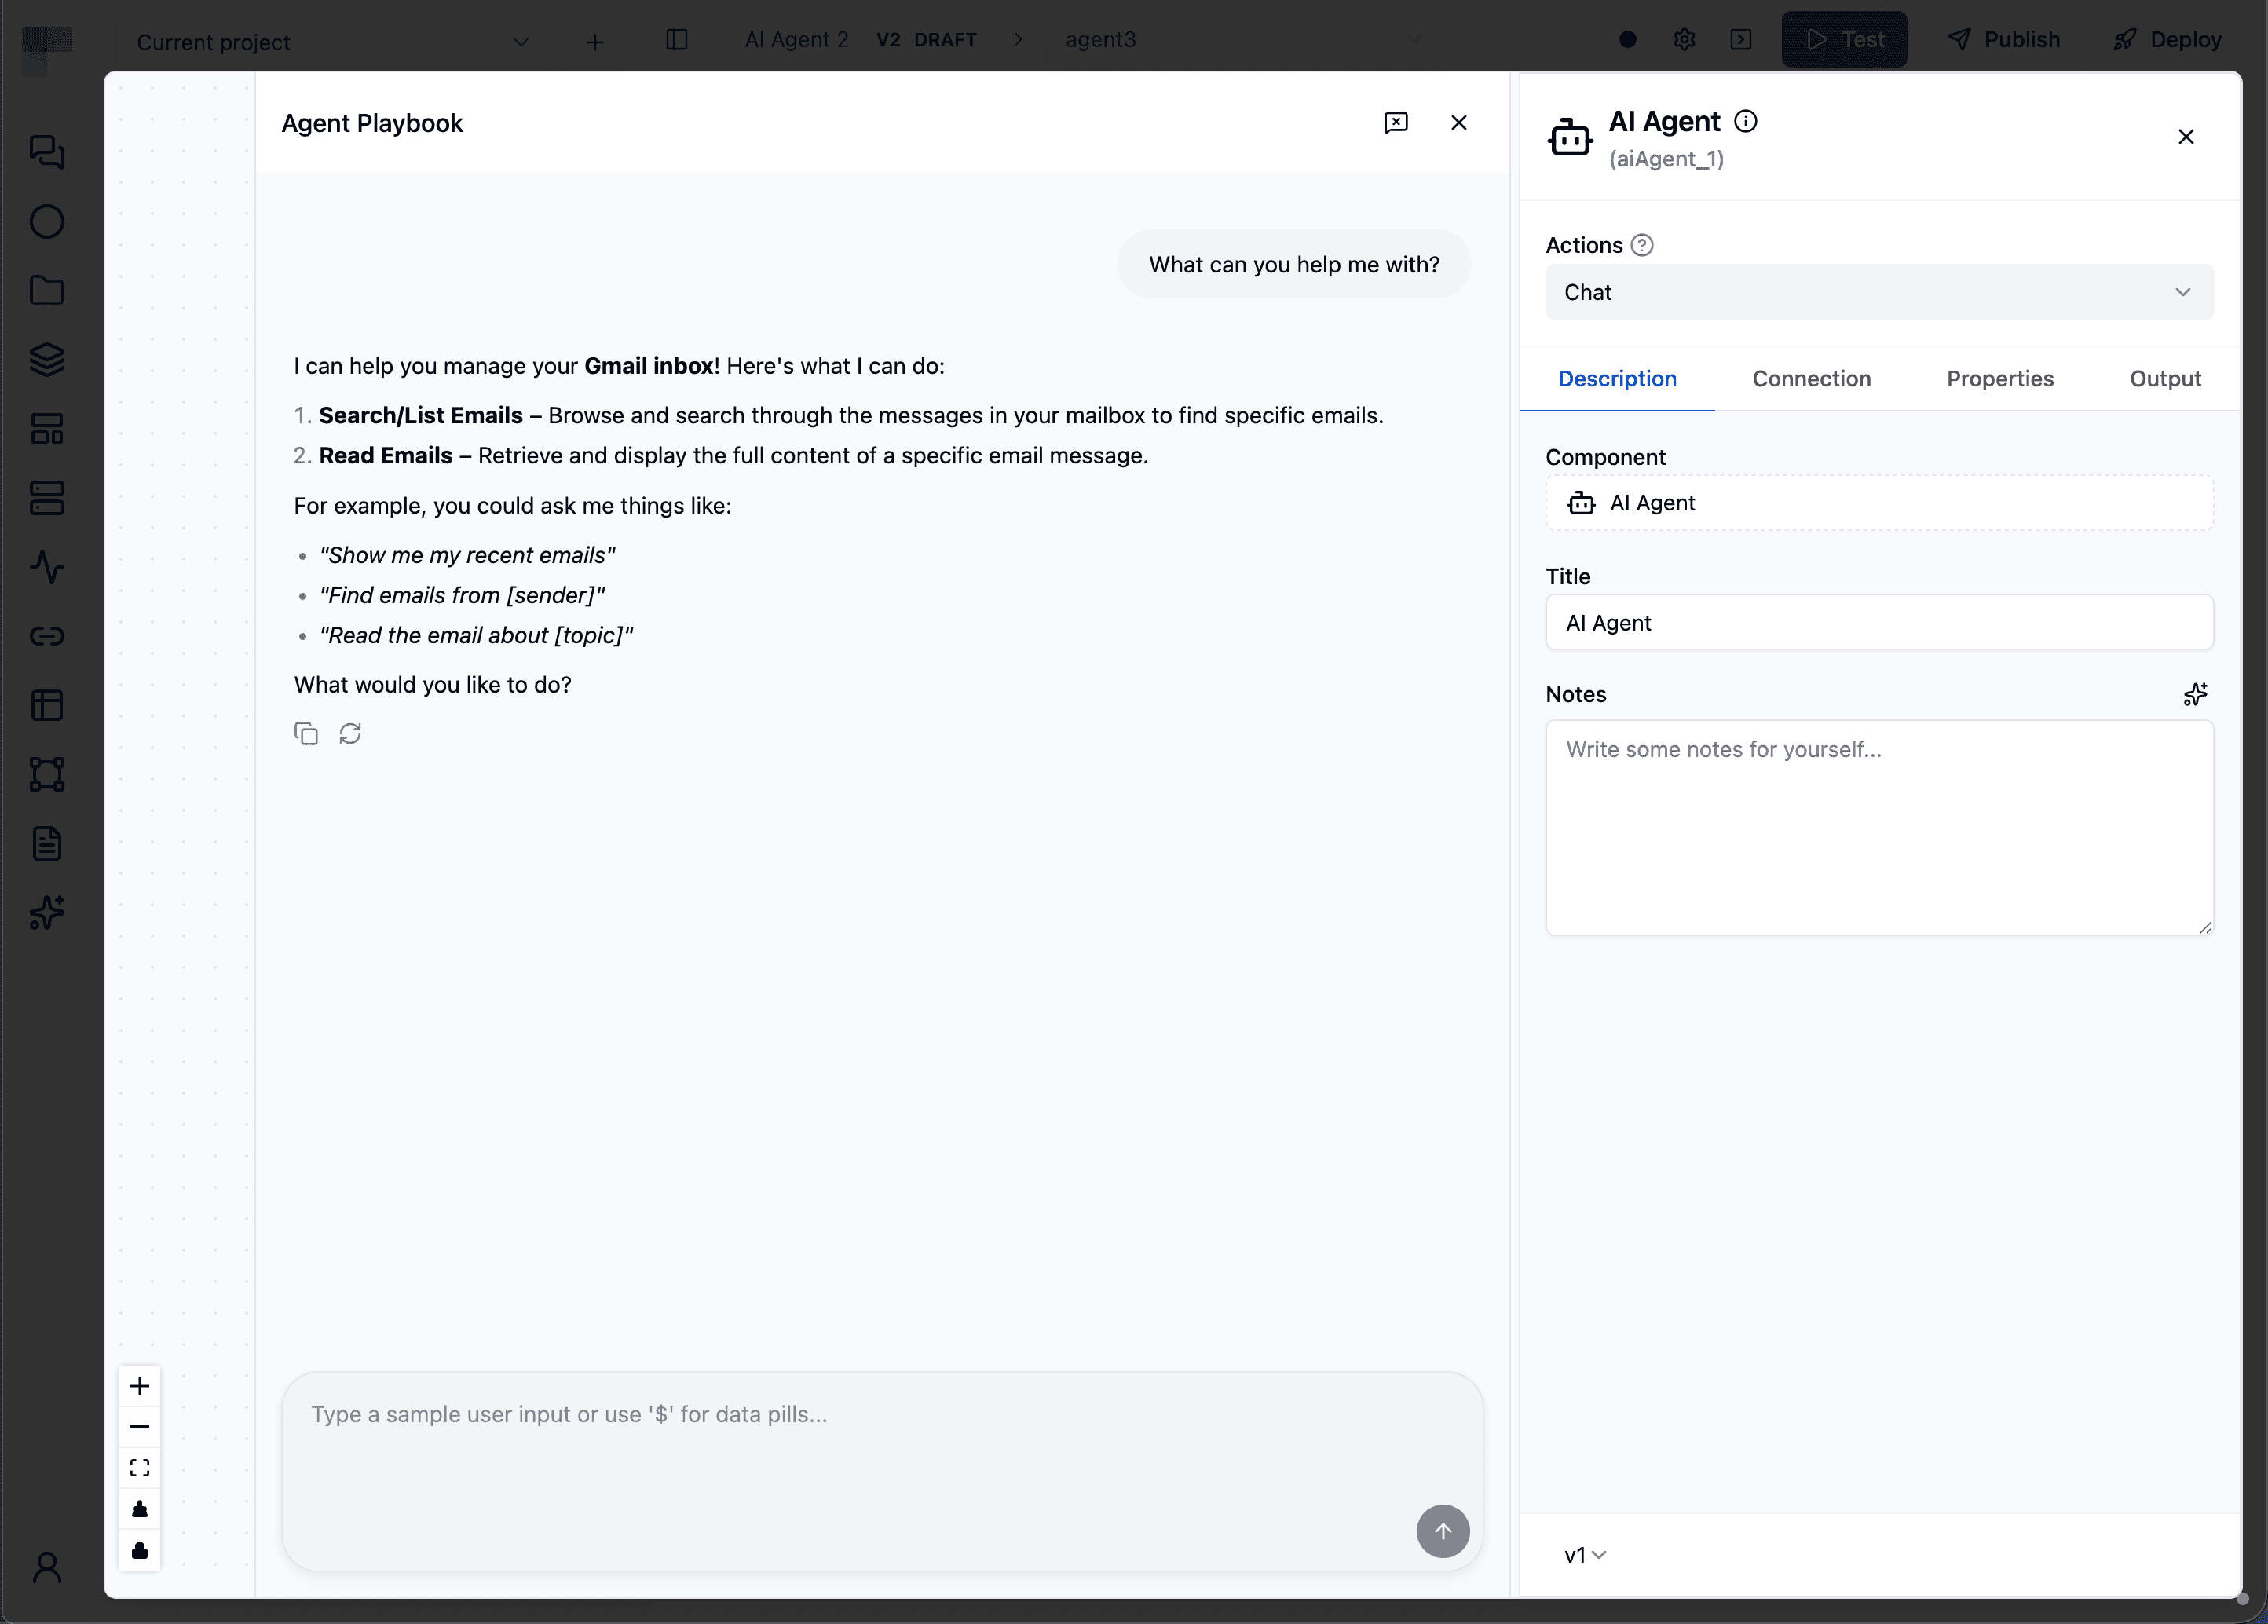The width and height of the screenshot is (2268, 1624).
Task: Click the Actions help icon
Action: pos(1642,245)
